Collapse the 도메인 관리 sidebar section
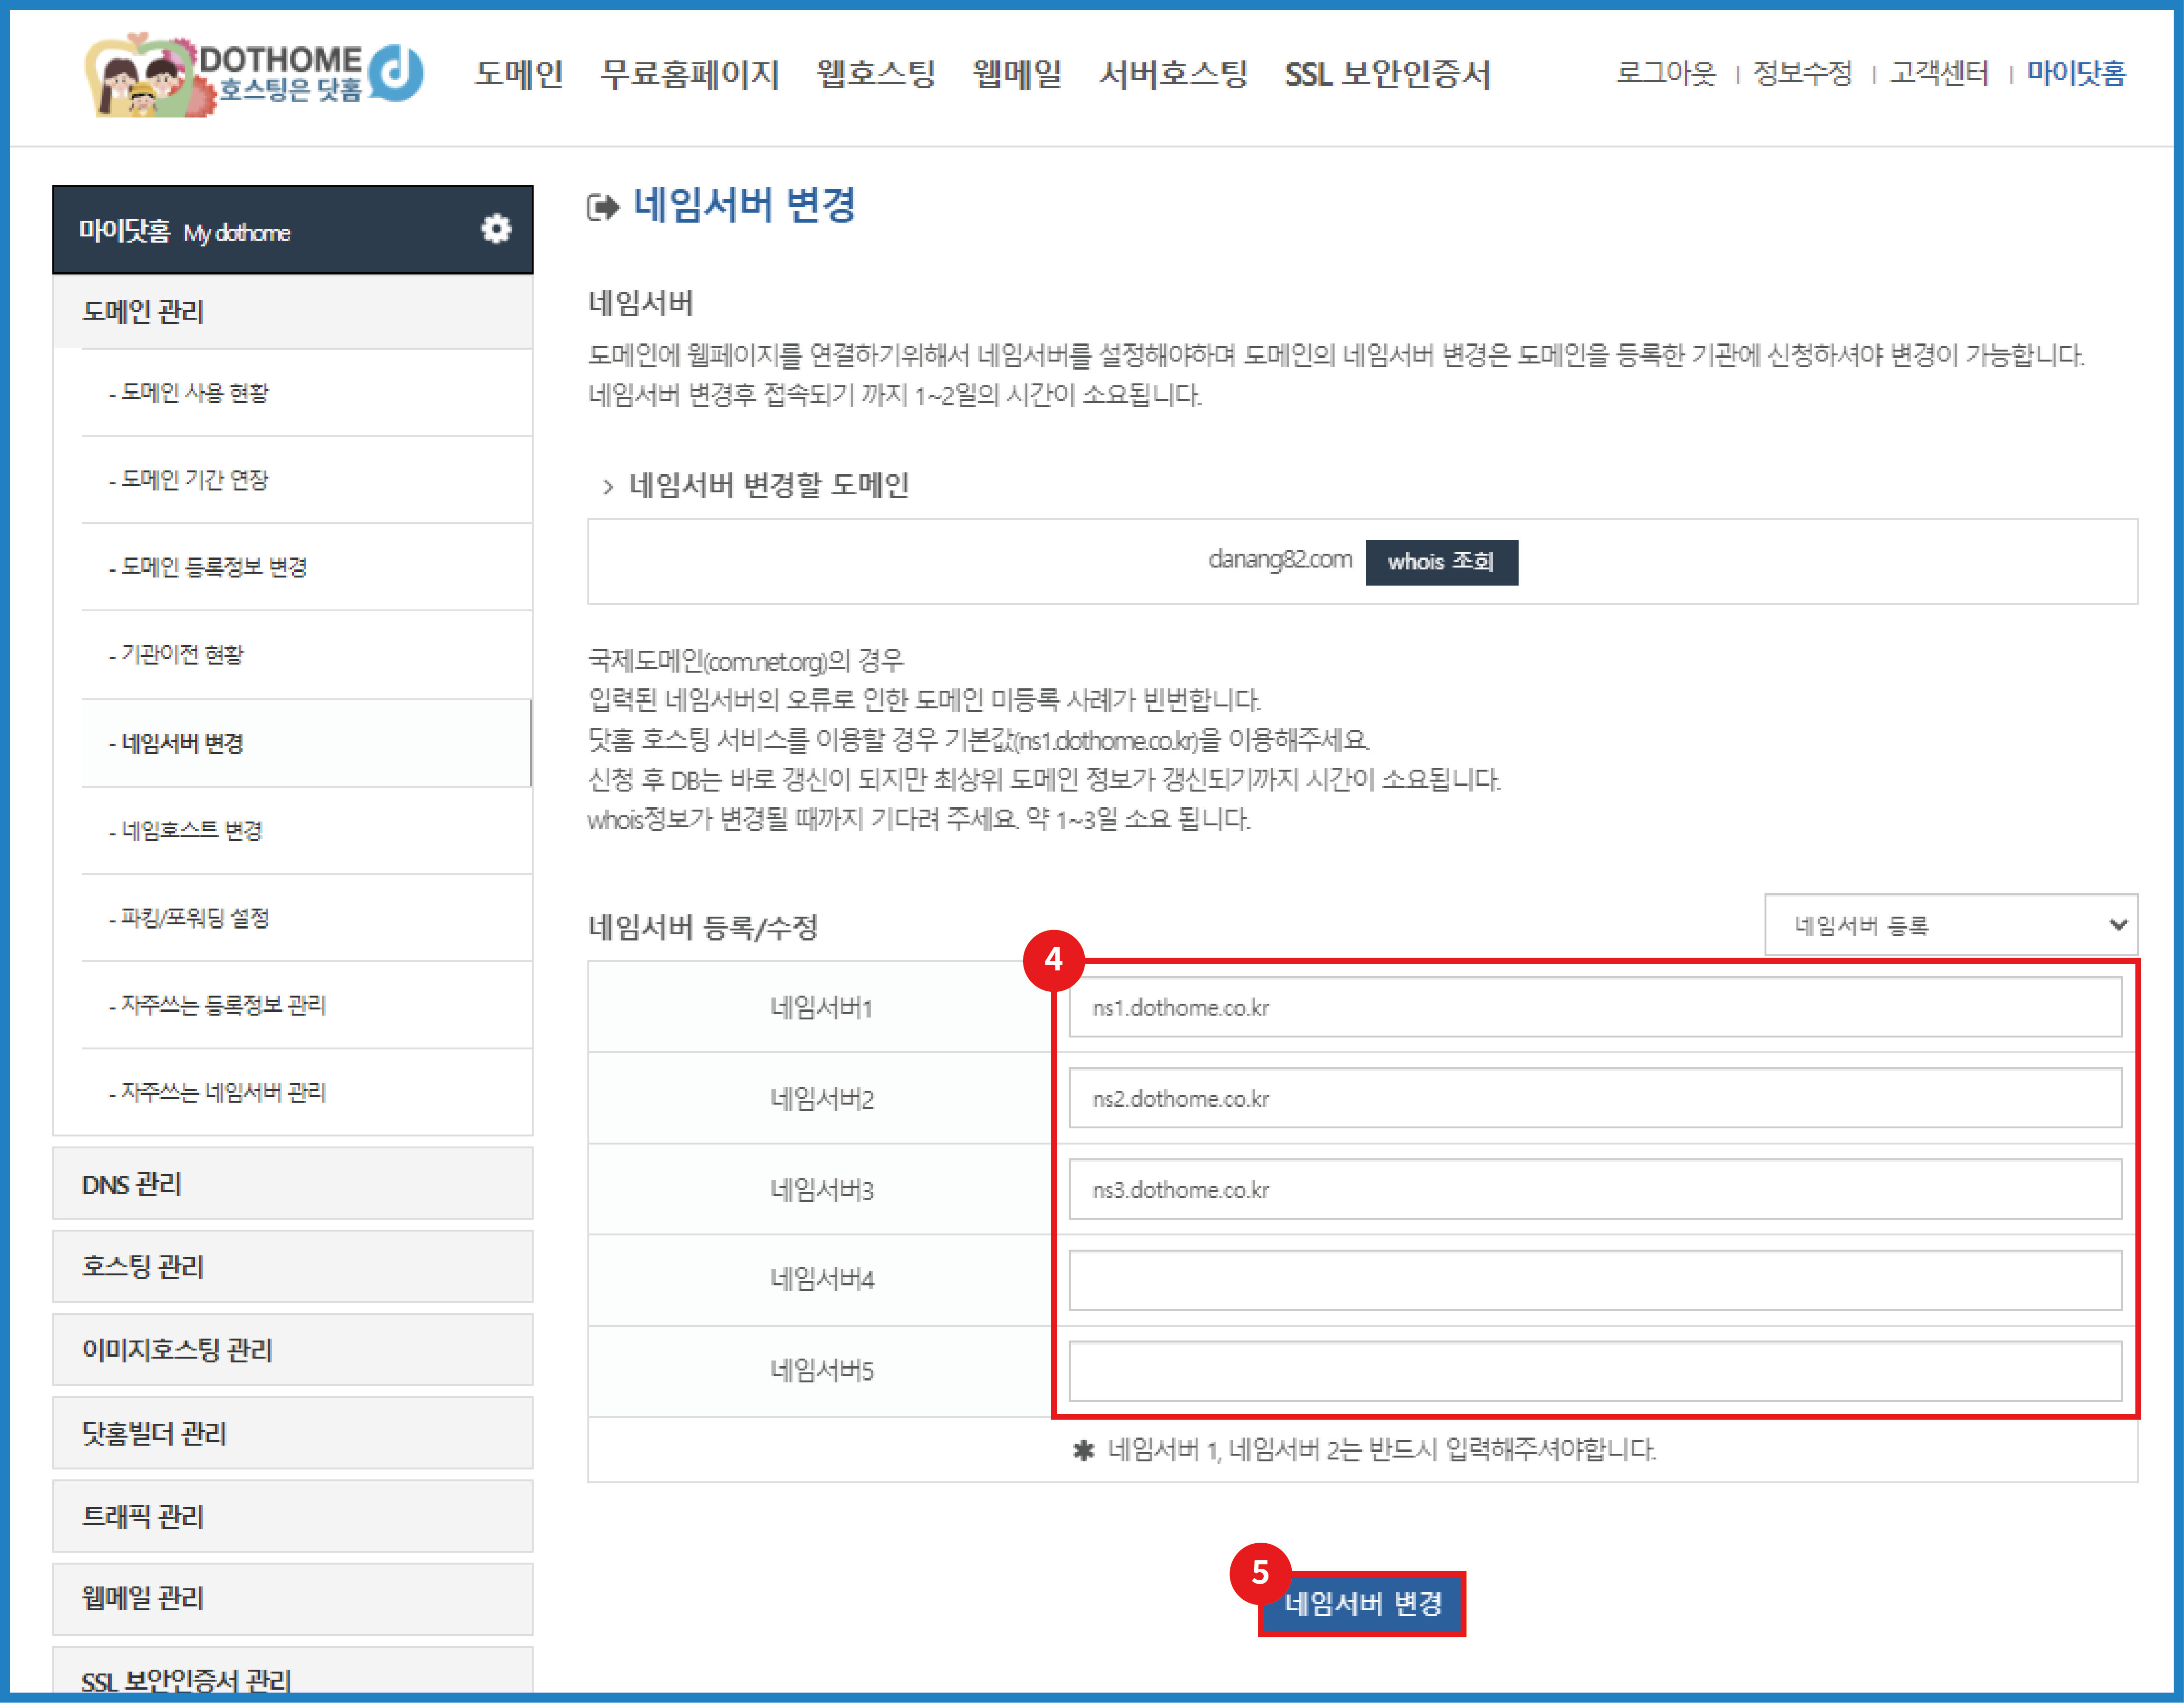This screenshot has width=2184, height=1703. (143, 311)
